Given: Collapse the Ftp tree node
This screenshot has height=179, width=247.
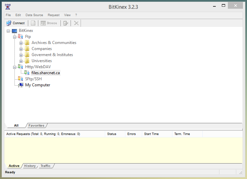Looking at the screenshot, I should click(x=14, y=37).
